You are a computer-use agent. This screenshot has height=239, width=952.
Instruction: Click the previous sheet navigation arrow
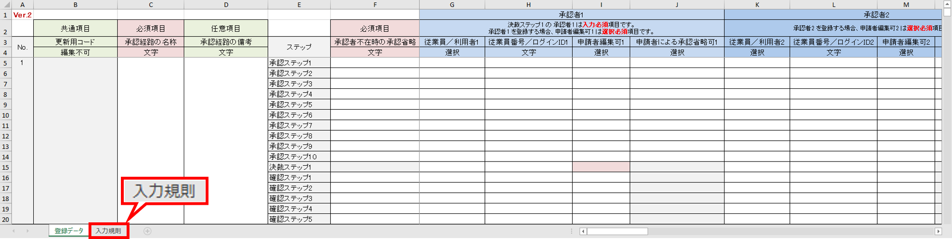14,231
